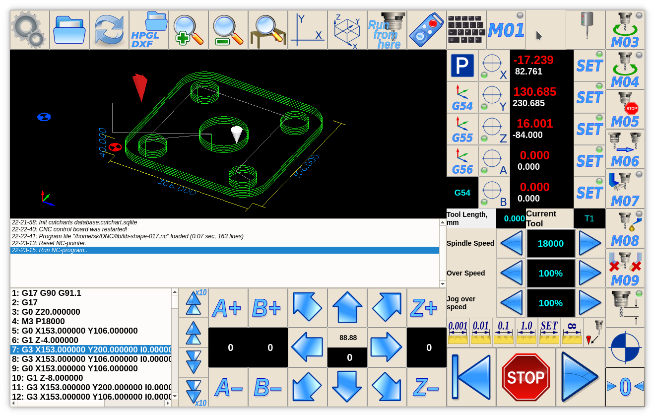Image resolution: width=655 pixels, height=417 pixels.
Task: Reload the program with the refresh icon
Action: click(109, 30)
